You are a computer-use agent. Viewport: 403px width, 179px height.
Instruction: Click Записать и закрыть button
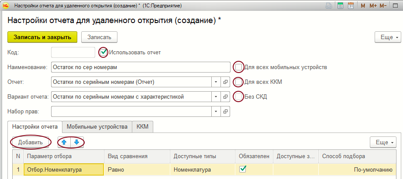pyautogui.click(x=42, y=37)
